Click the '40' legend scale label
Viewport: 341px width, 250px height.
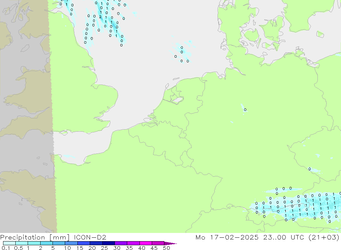[142, 248]
